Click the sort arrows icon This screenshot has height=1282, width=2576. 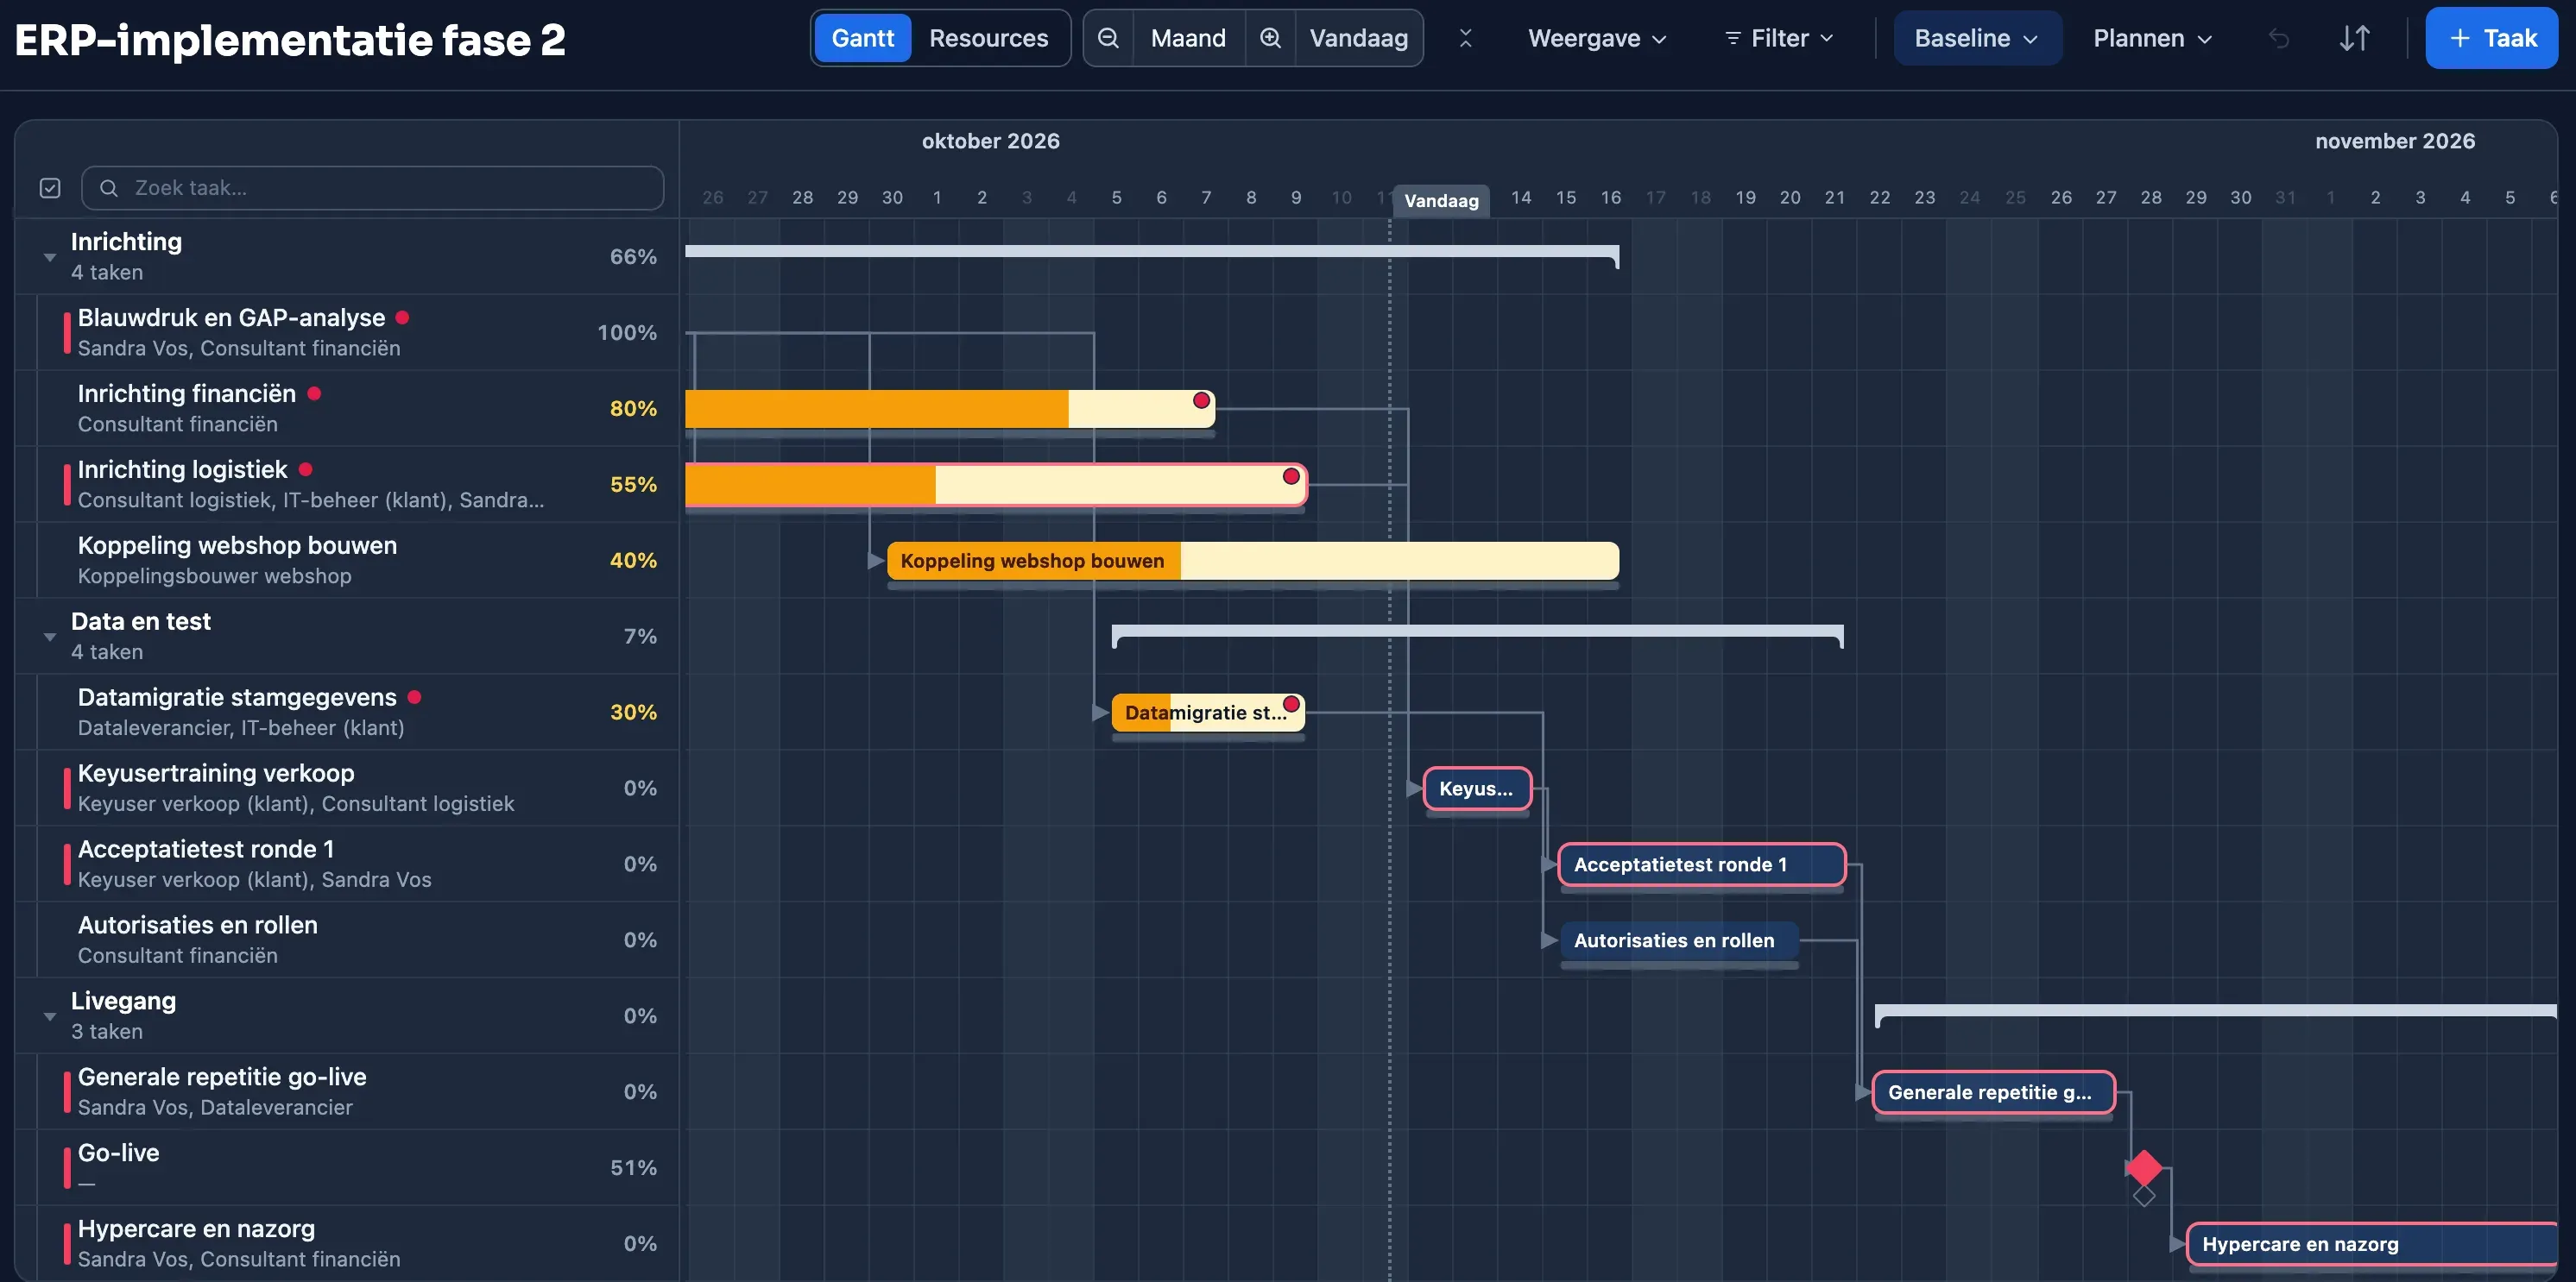(2355, 38)
